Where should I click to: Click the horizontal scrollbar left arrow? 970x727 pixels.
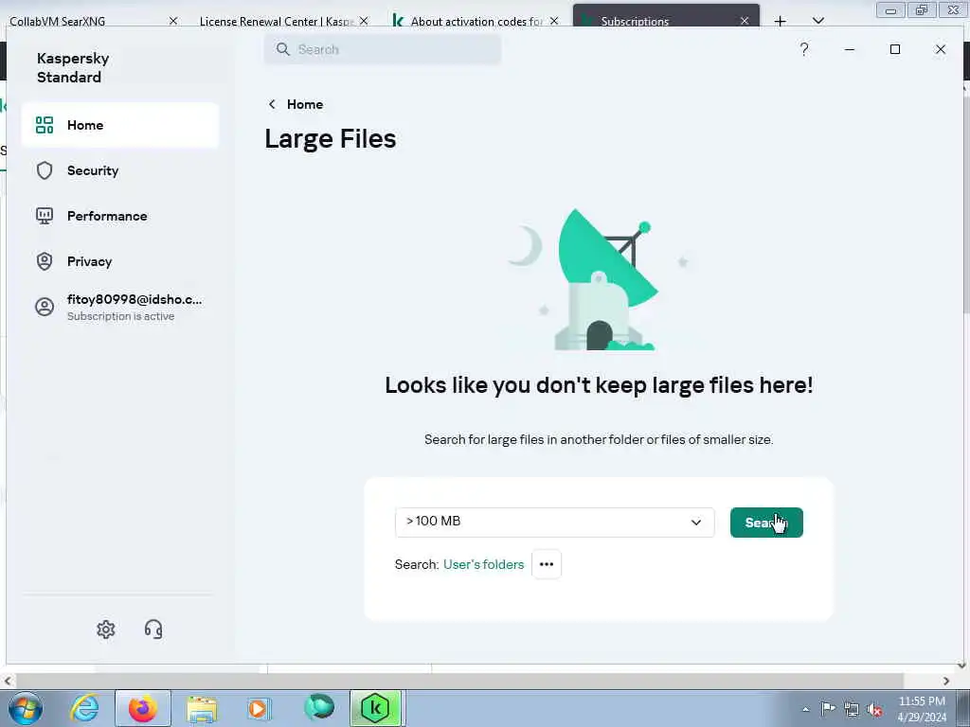(7, 681)
